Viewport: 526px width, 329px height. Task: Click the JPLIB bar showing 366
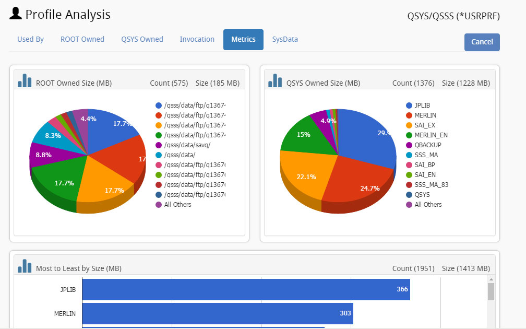click(x=245, y=289)
